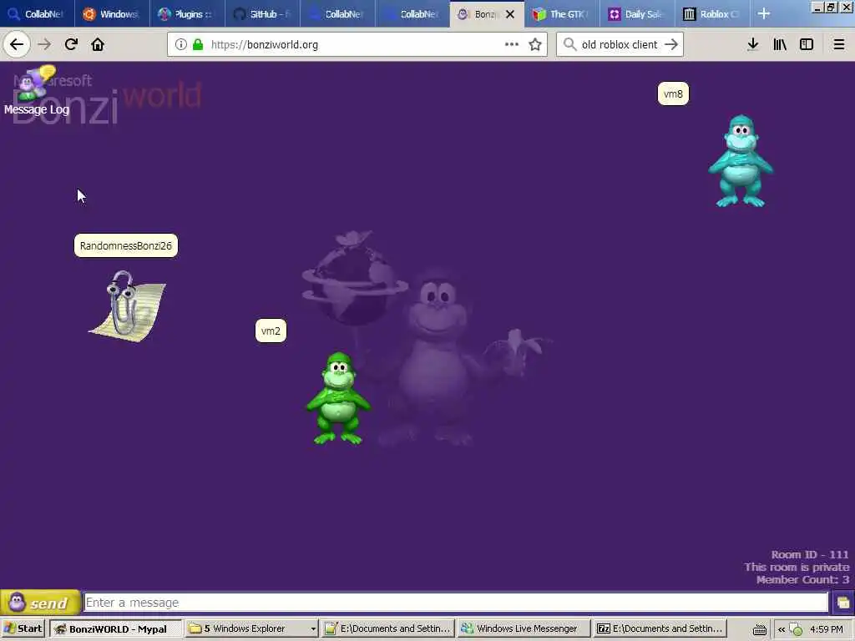Click 'This room is private' text
This screenshot has height=641, width=855.
tap(797, 567)
